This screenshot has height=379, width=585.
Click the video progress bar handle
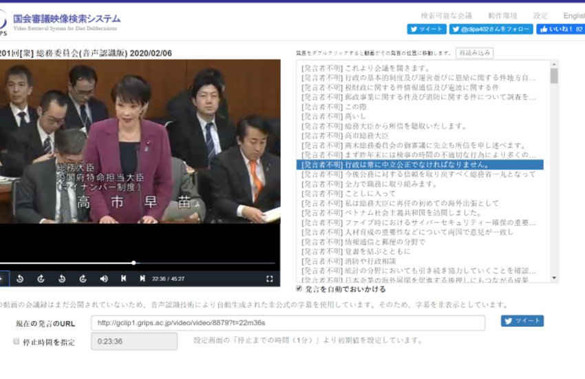pyautogui.click(x=134, y=263)
